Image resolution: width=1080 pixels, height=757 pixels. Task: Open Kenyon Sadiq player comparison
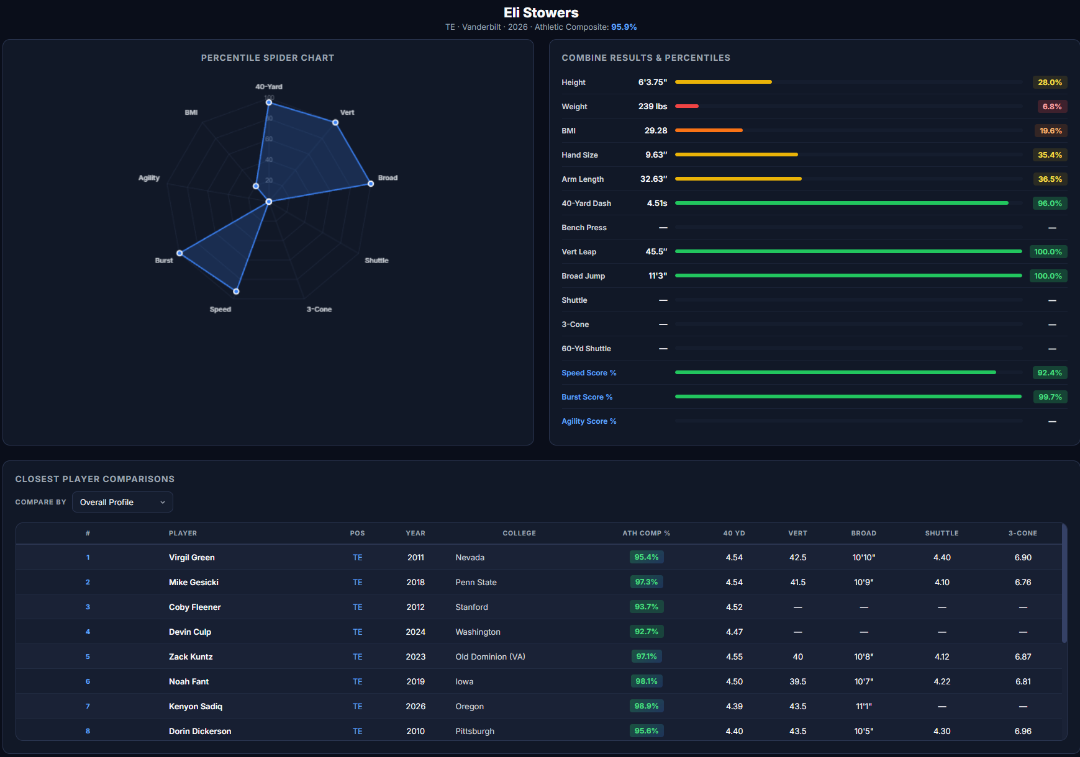(195, 706)
